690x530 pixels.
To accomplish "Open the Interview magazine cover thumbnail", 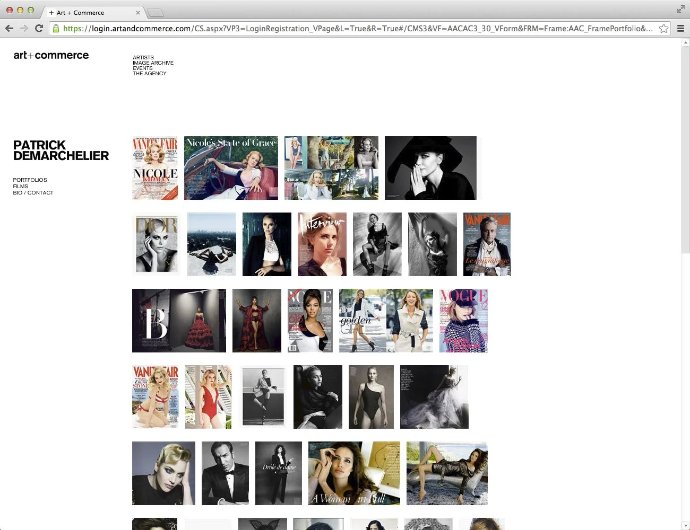I will [322, 244].
